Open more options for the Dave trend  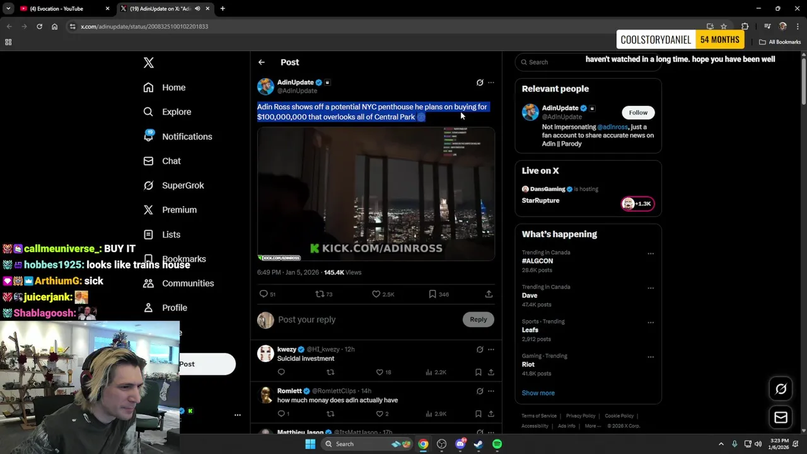coord(650,288)
